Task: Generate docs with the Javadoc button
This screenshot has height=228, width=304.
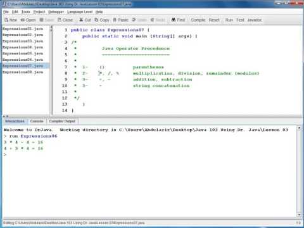Action: coord(255,20)
